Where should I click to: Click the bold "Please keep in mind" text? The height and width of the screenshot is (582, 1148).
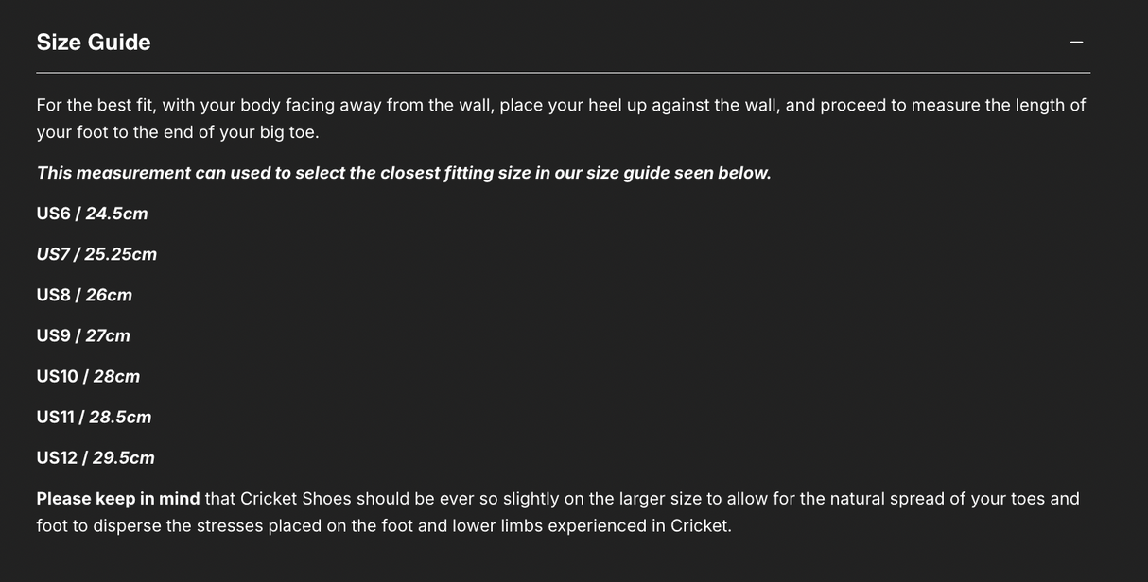[x=118, y=499]
